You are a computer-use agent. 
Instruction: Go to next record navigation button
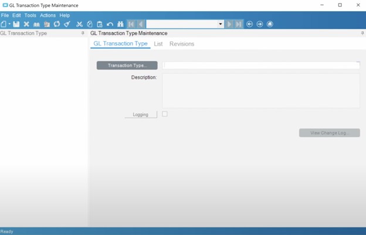(229, 24)
